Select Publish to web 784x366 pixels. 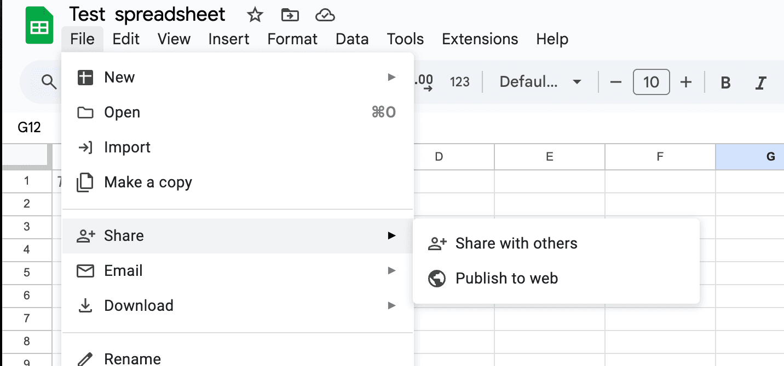pyautogui.click(x=506, y=279)
